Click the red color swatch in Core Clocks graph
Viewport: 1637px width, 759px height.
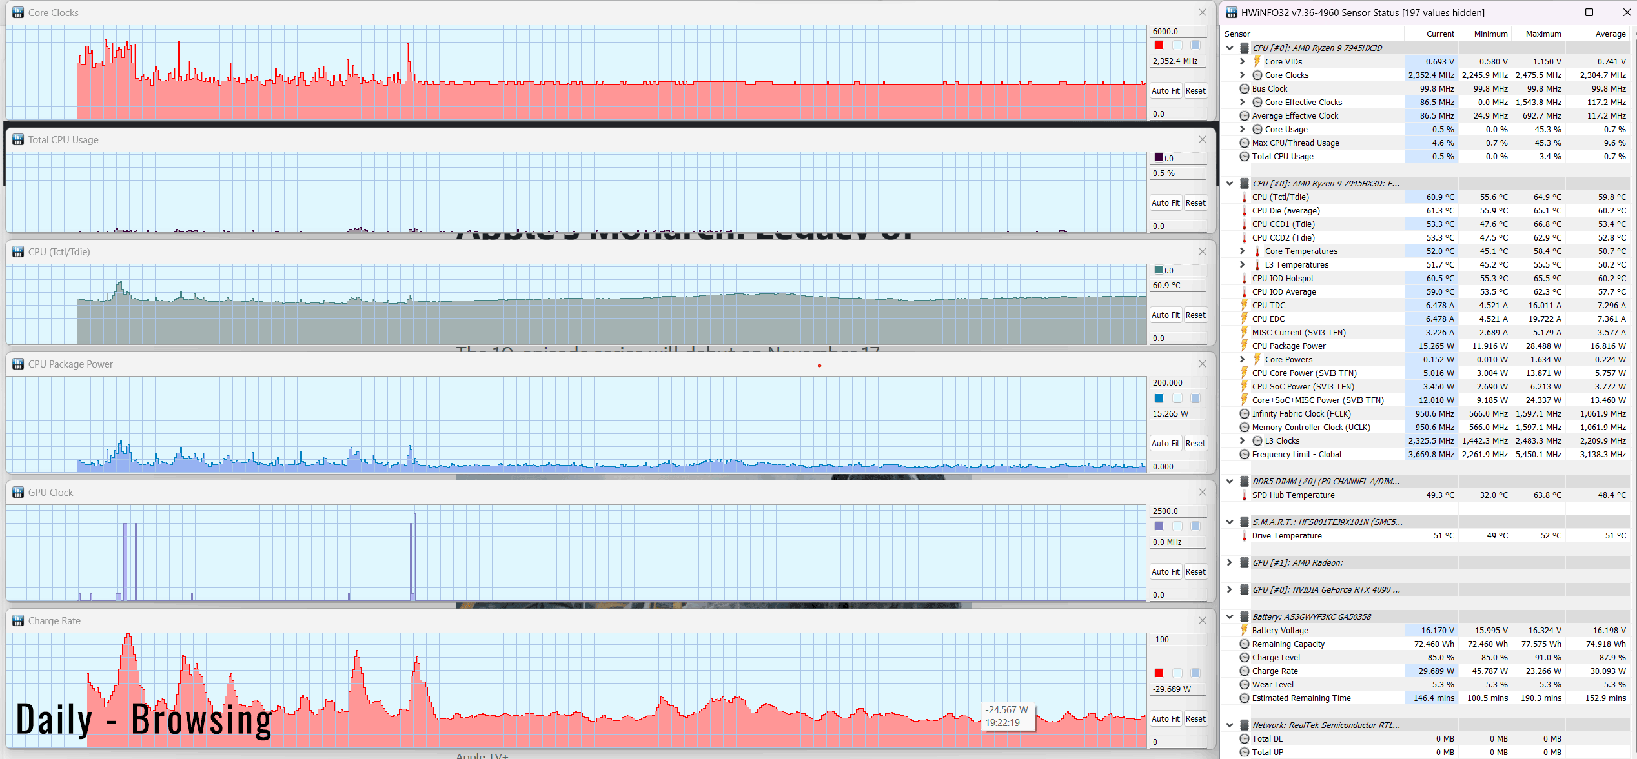[x=1159, y=45]
